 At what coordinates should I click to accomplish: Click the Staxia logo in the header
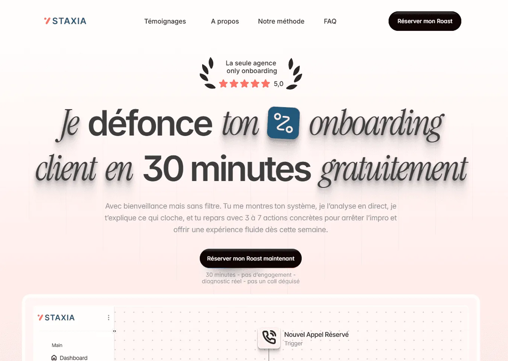(65, 21)
